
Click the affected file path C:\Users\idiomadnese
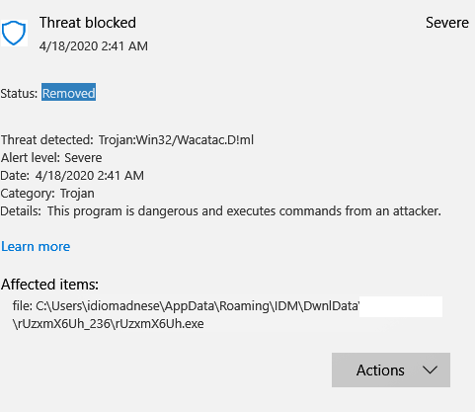tap(186, 306)
